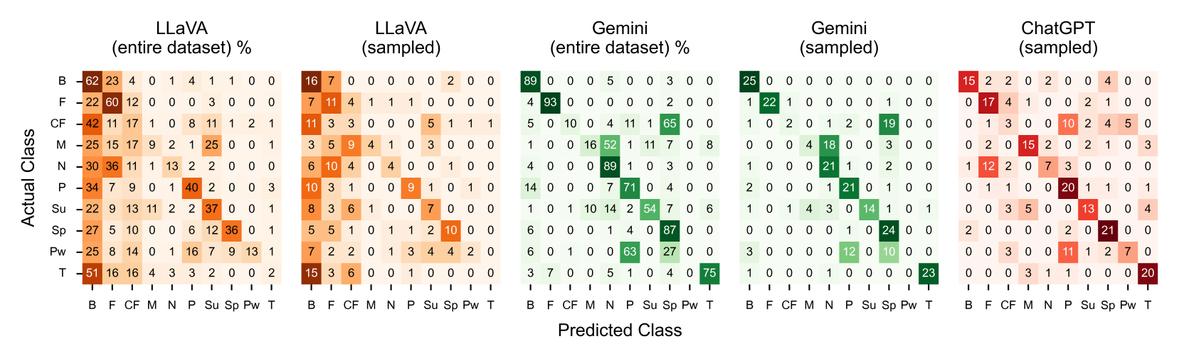Select the 62 cell in LLaVA entire dataset matrix
This screenshot has height=361, width=1179.
click(x=92, y=81)
